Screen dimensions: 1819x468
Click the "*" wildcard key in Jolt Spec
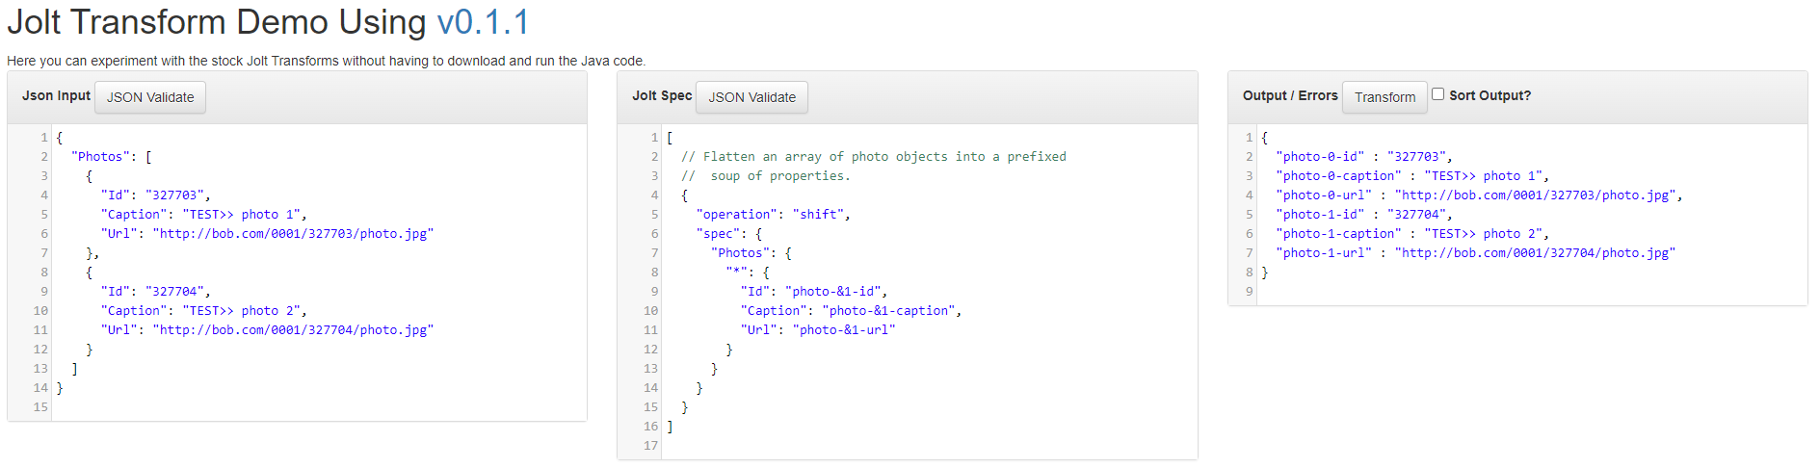coord(737,273)
